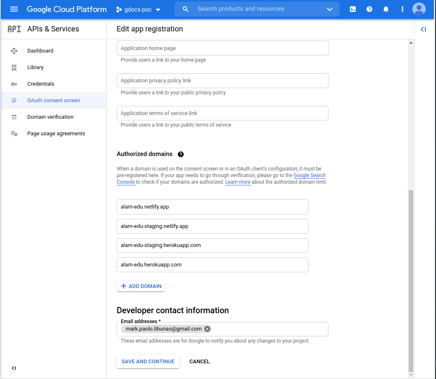This screenshot has width=436, height=379.
Task: Click the CANCEL button
Action: pyautogui.click(x=199, y=362)
